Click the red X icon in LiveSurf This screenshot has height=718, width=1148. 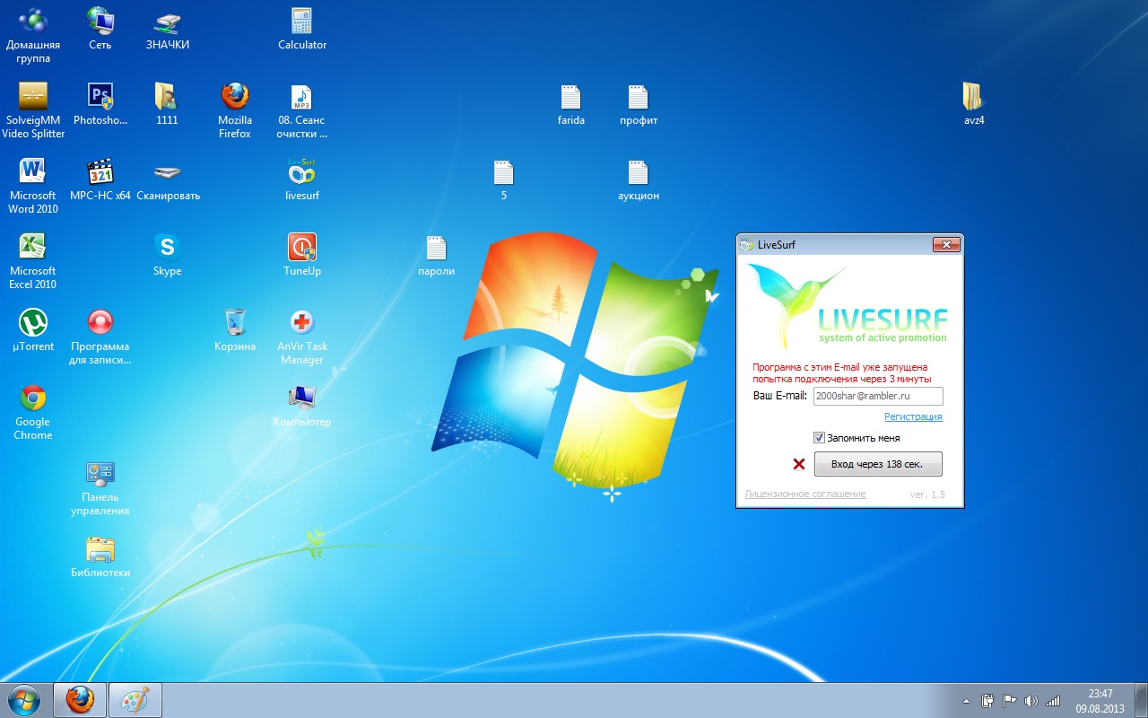[x=799, y=464]
